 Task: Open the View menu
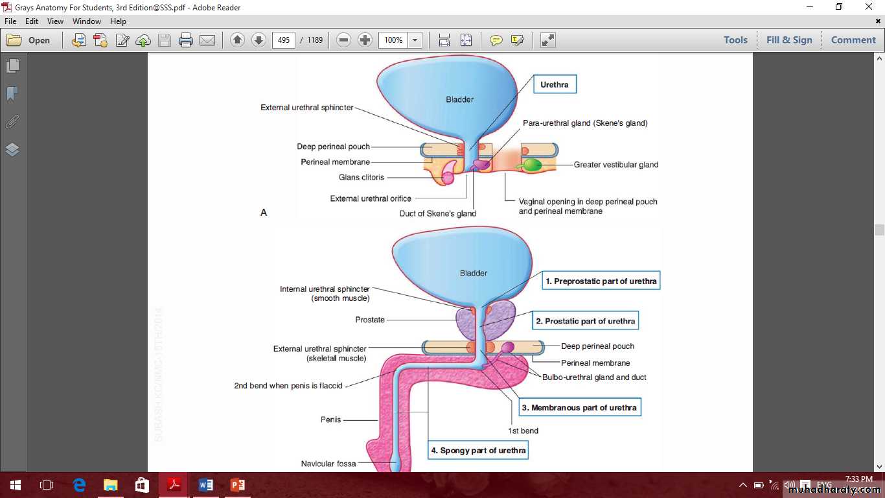coord(55,21)
